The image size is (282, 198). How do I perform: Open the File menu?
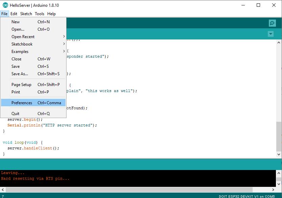(4, 14)
